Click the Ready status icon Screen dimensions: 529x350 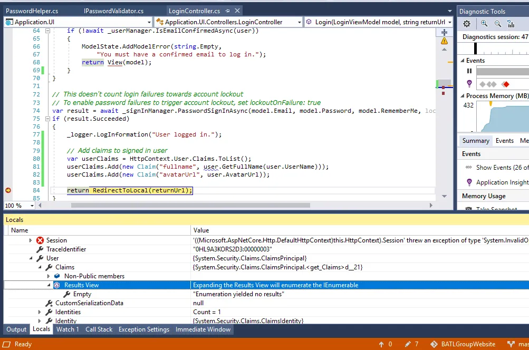point(6,344)
